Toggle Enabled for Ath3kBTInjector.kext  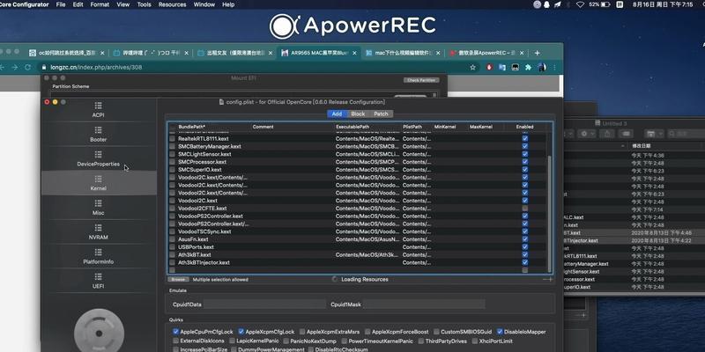point(524,262)
